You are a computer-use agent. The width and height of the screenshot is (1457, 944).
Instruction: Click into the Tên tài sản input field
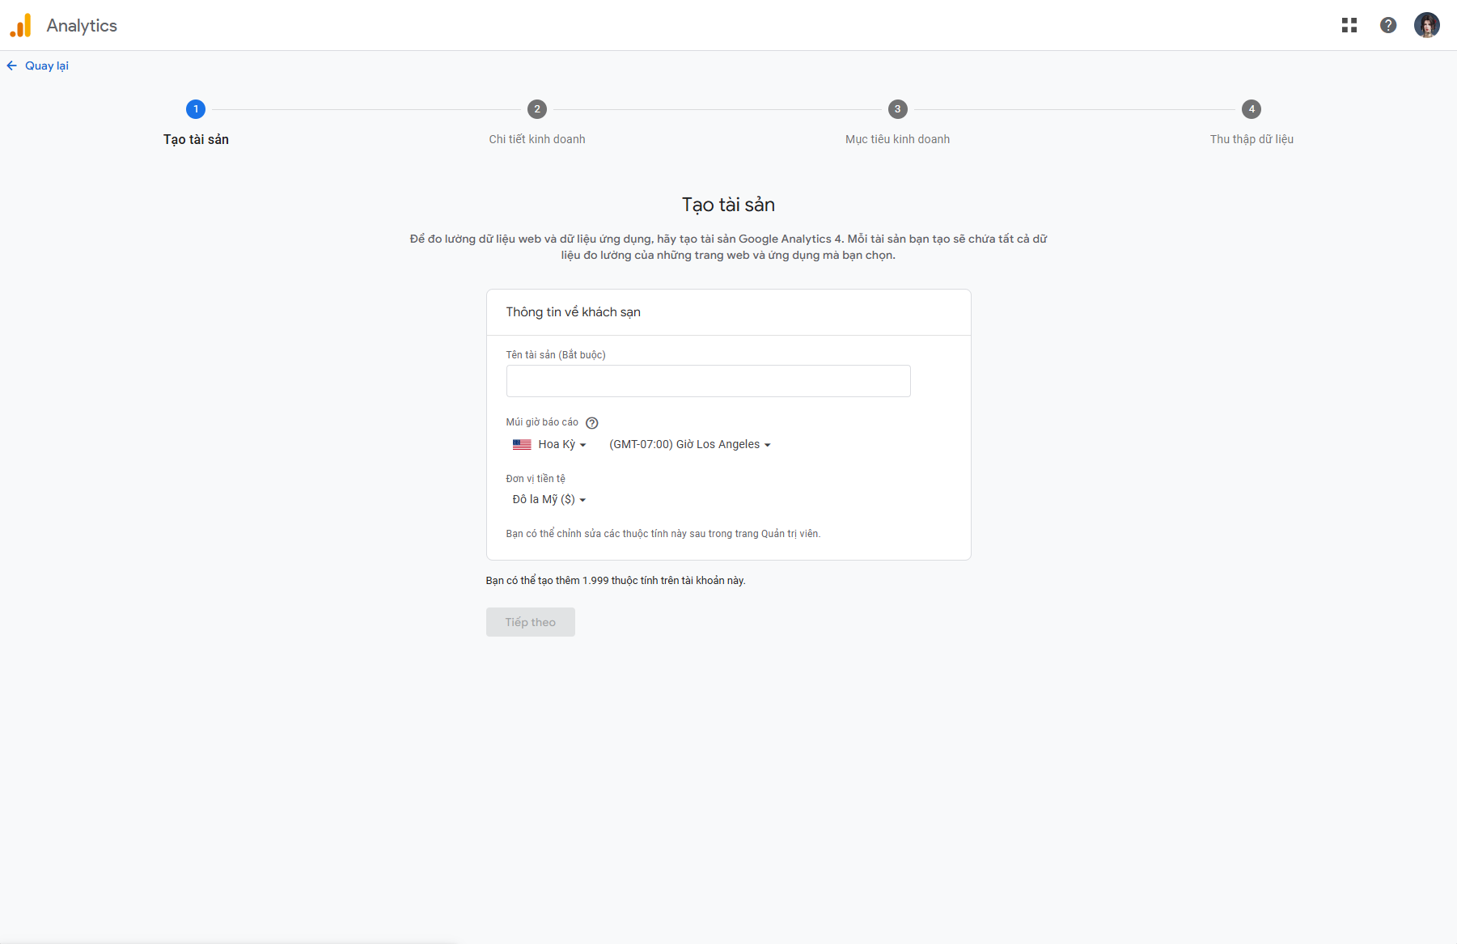(x=709, y=381)
